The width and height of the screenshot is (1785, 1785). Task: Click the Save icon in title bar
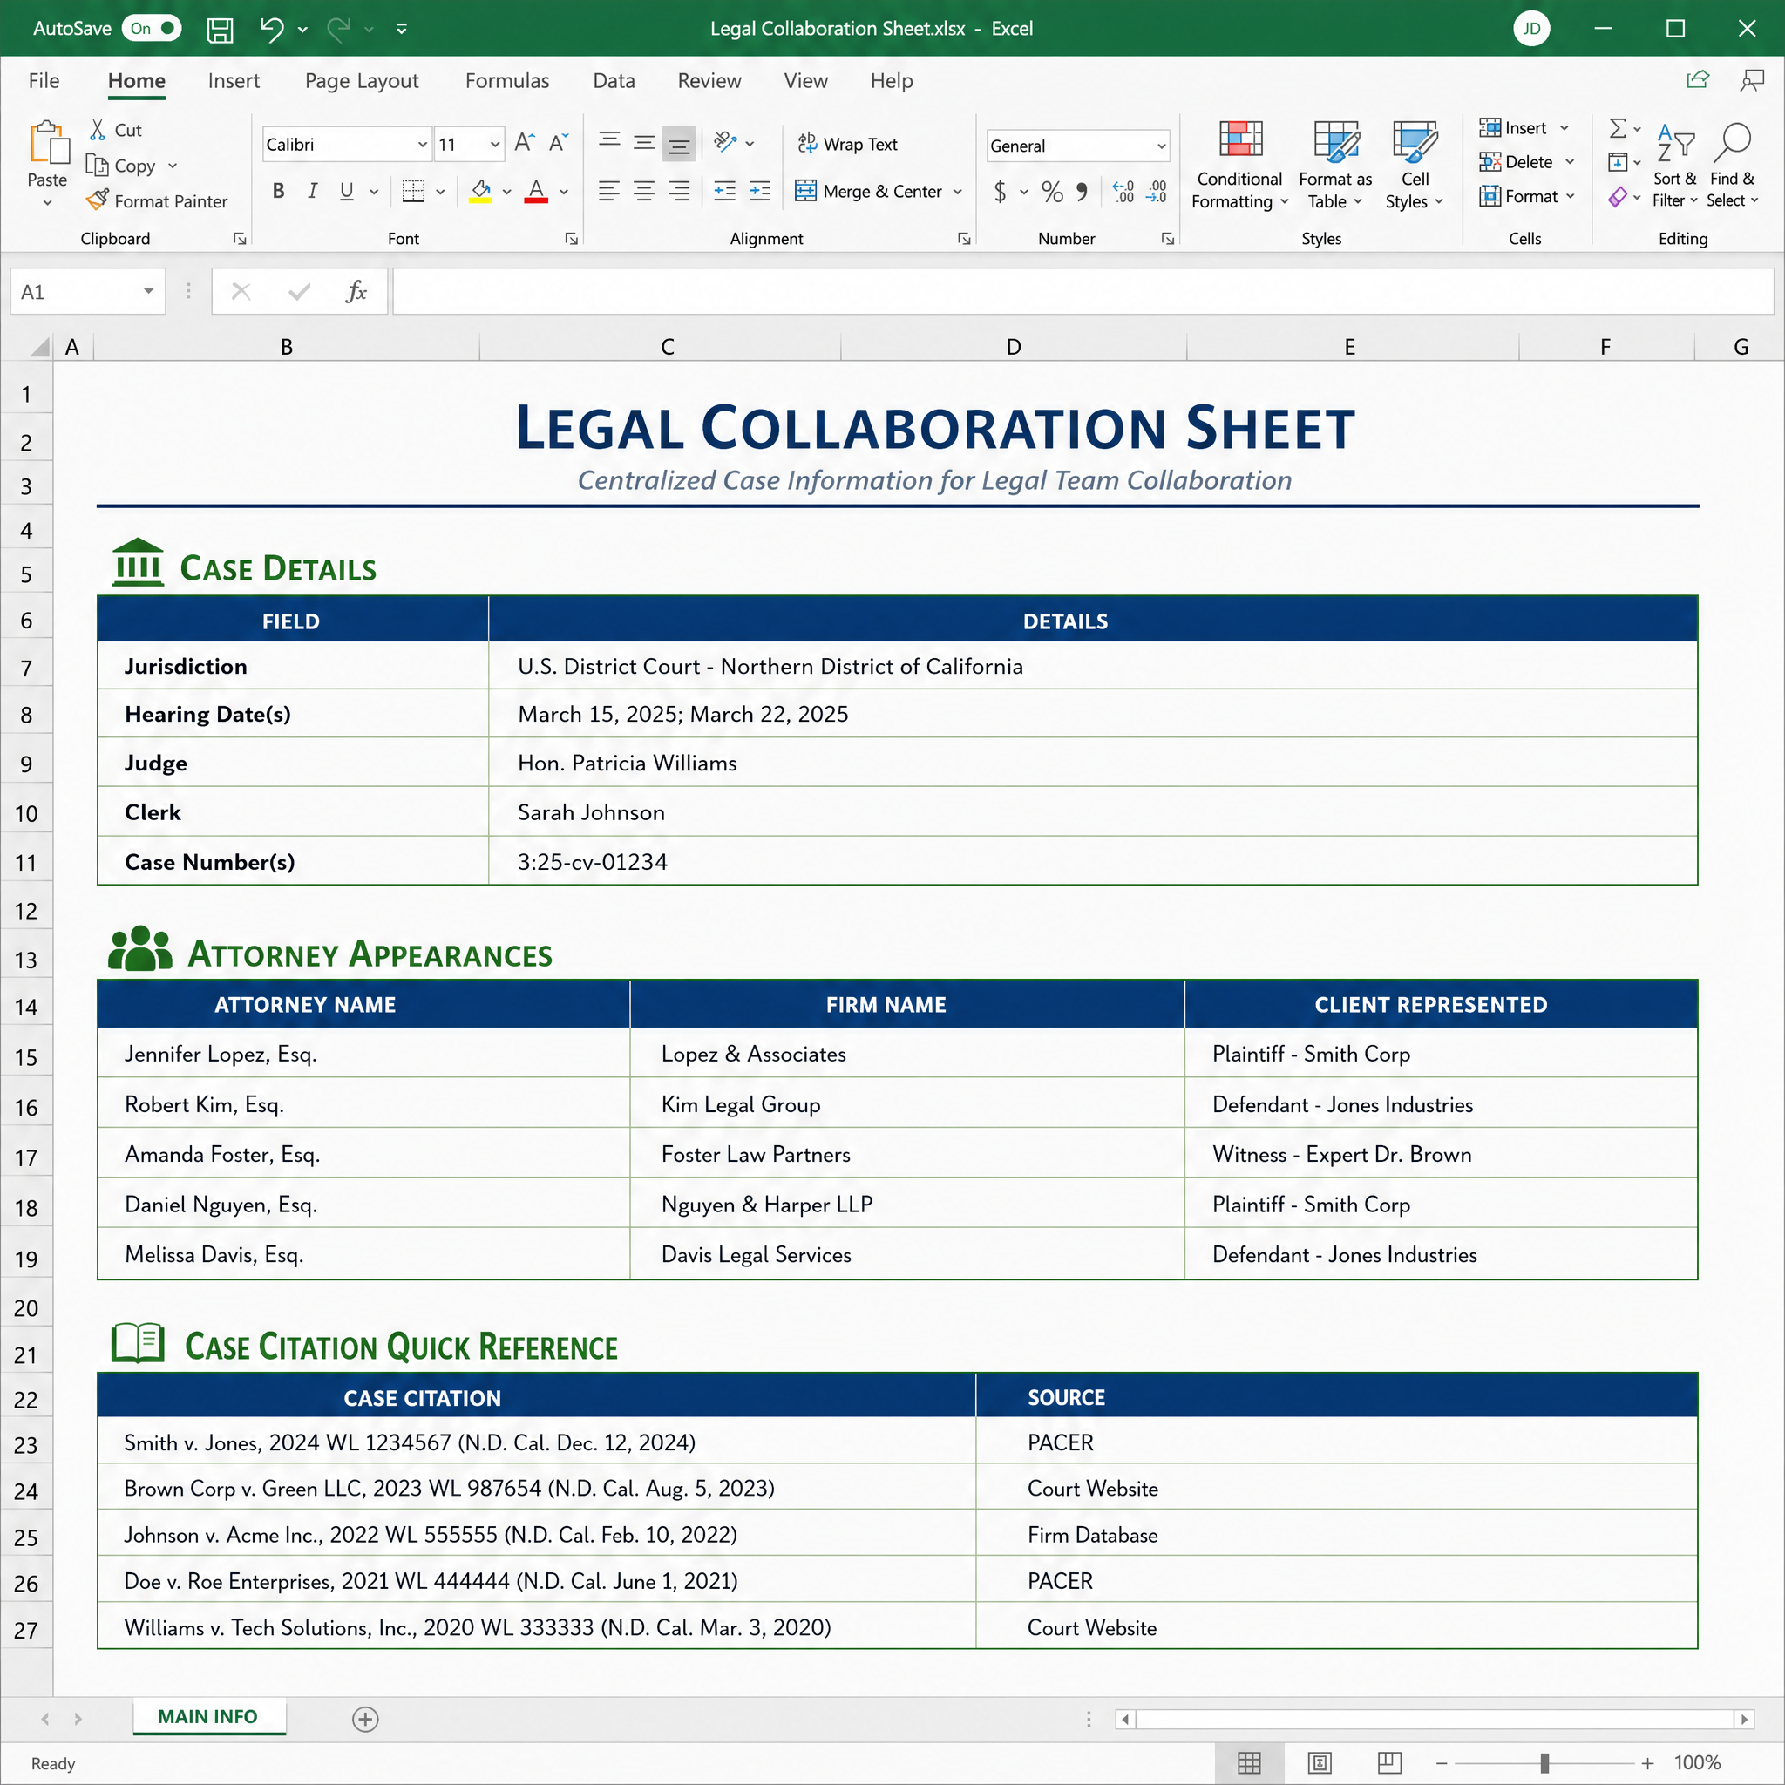click(219, 30)
